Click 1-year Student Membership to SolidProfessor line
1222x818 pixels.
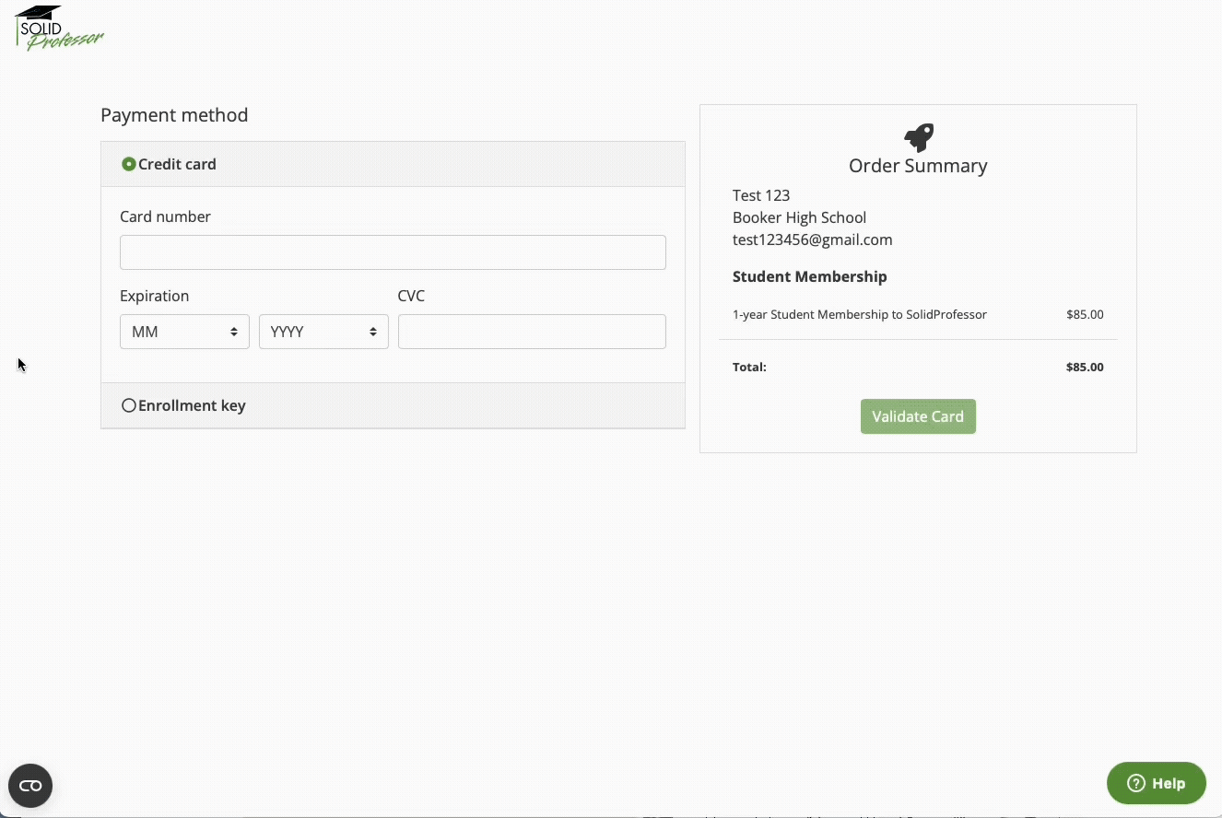(859, 314)
